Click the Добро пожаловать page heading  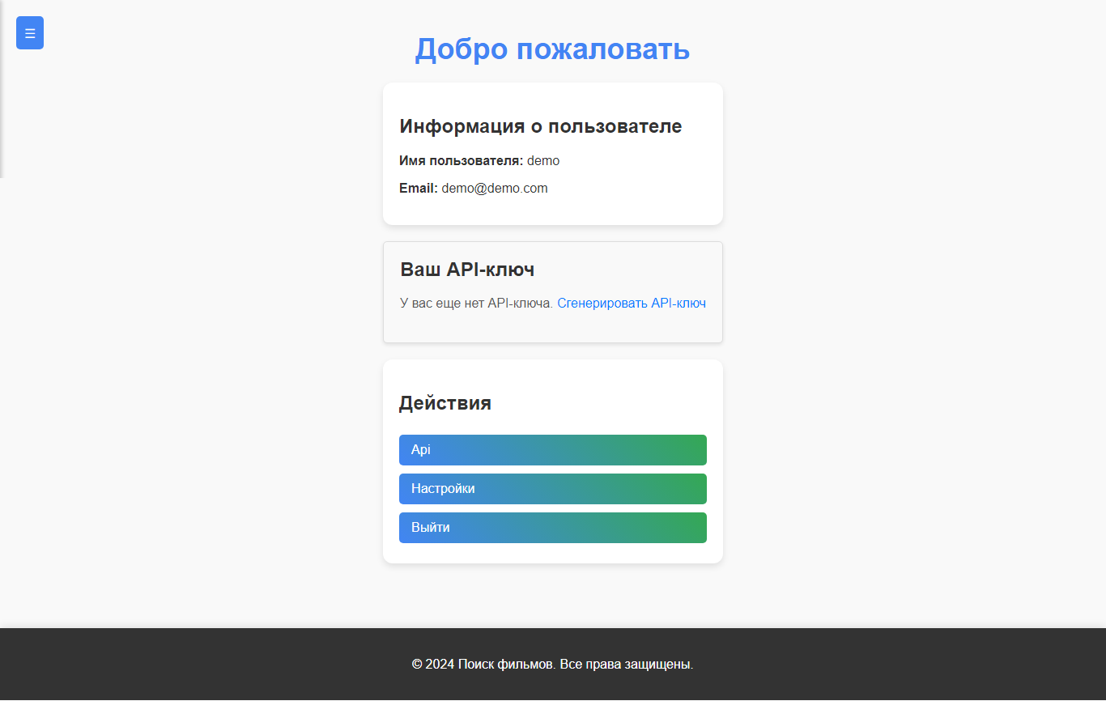(x=552, y=49)
